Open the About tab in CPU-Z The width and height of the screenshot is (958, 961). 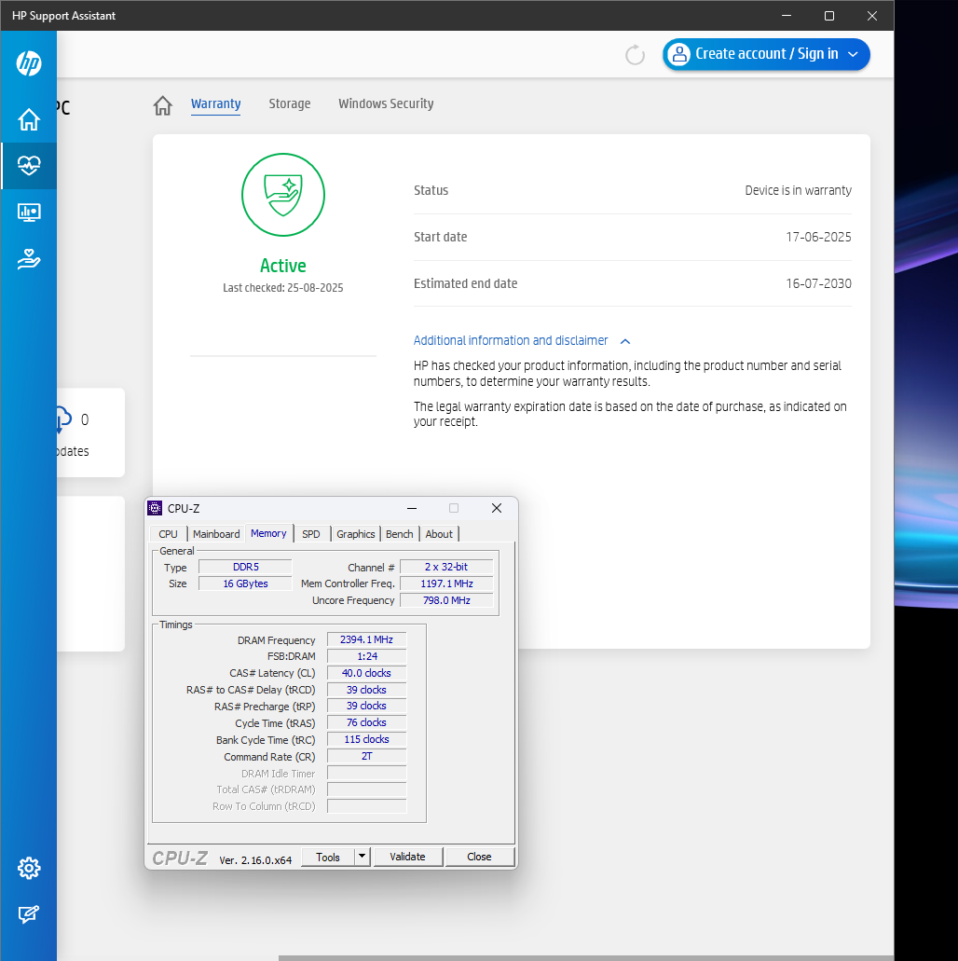click(439, 534)
